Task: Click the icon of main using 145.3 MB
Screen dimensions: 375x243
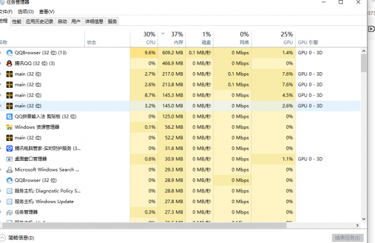Action: pos(9,95)
